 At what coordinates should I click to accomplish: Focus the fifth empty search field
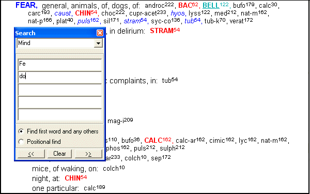click(x=60, y=115)
